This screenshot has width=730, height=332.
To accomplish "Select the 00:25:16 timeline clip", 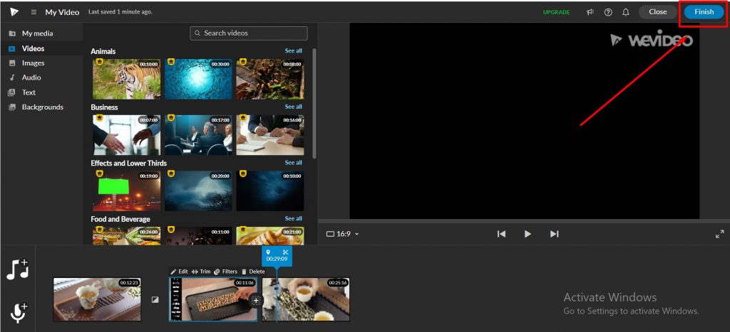I will click(x=306, y=299).
